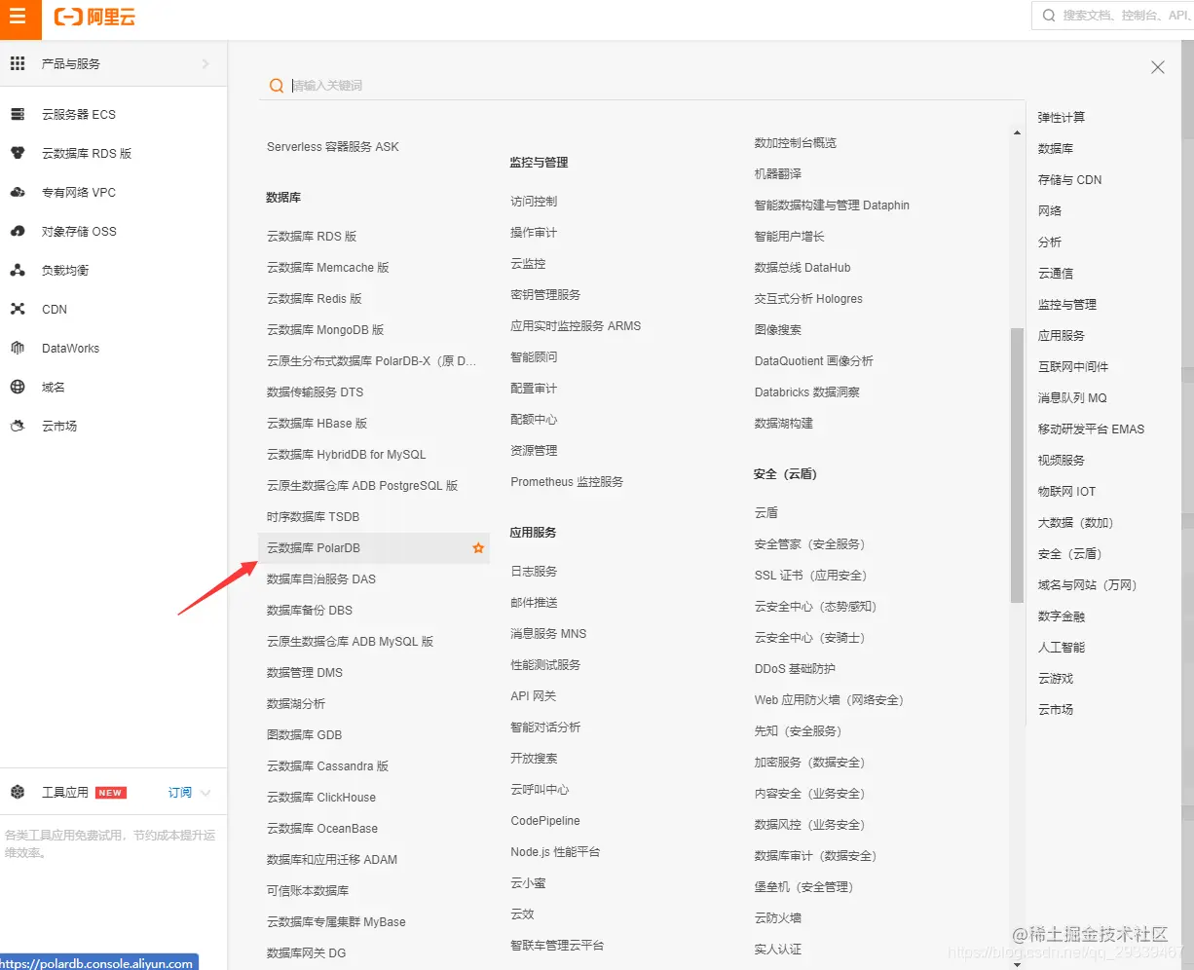Jump to 数据库 category in right index
This screenshot has width=1194, height=970.
click(1056, 149)
